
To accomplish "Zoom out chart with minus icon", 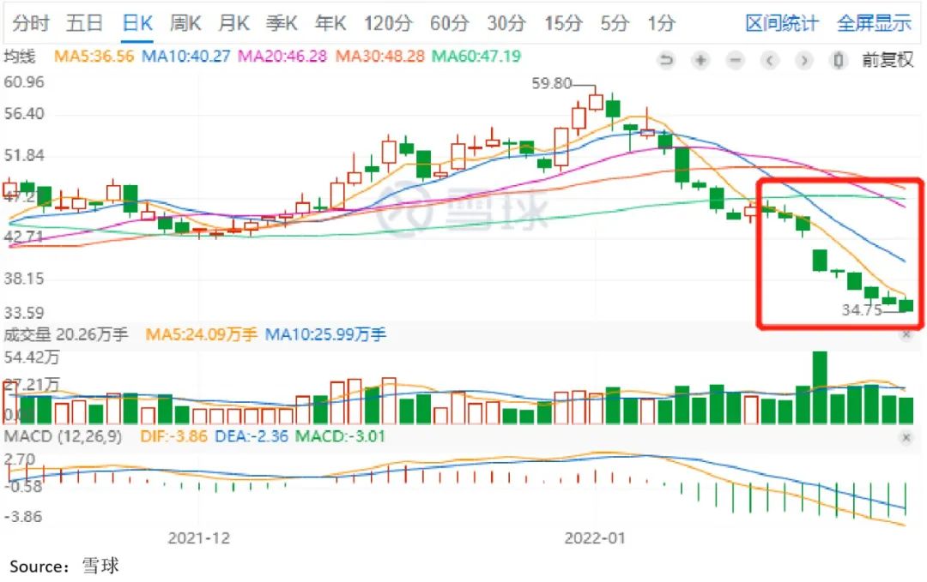I will [x=735, y=60].
